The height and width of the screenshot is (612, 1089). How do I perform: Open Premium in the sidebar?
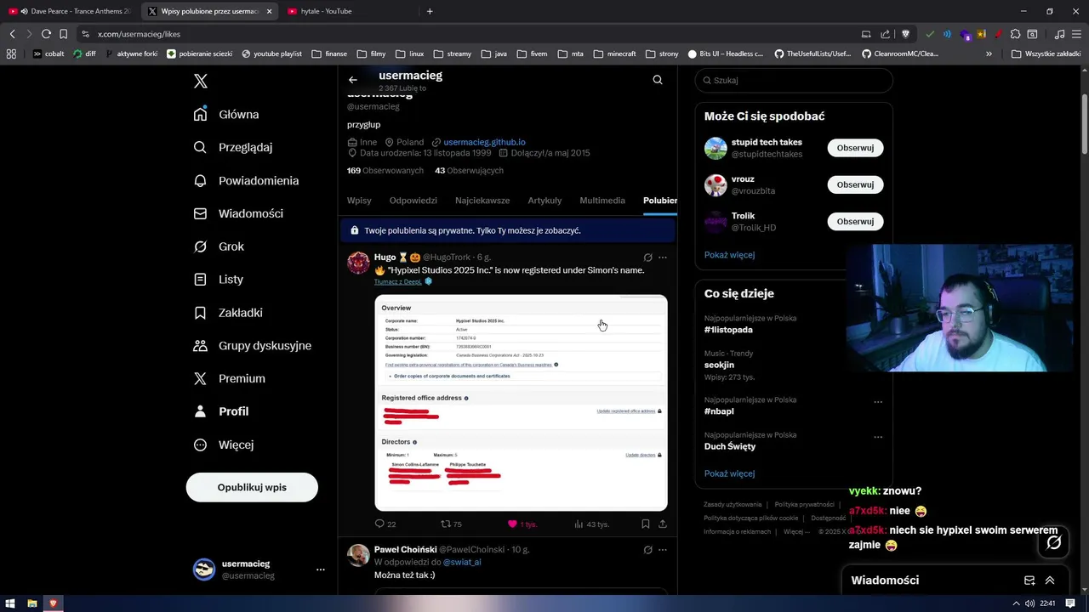pos(230,378)
